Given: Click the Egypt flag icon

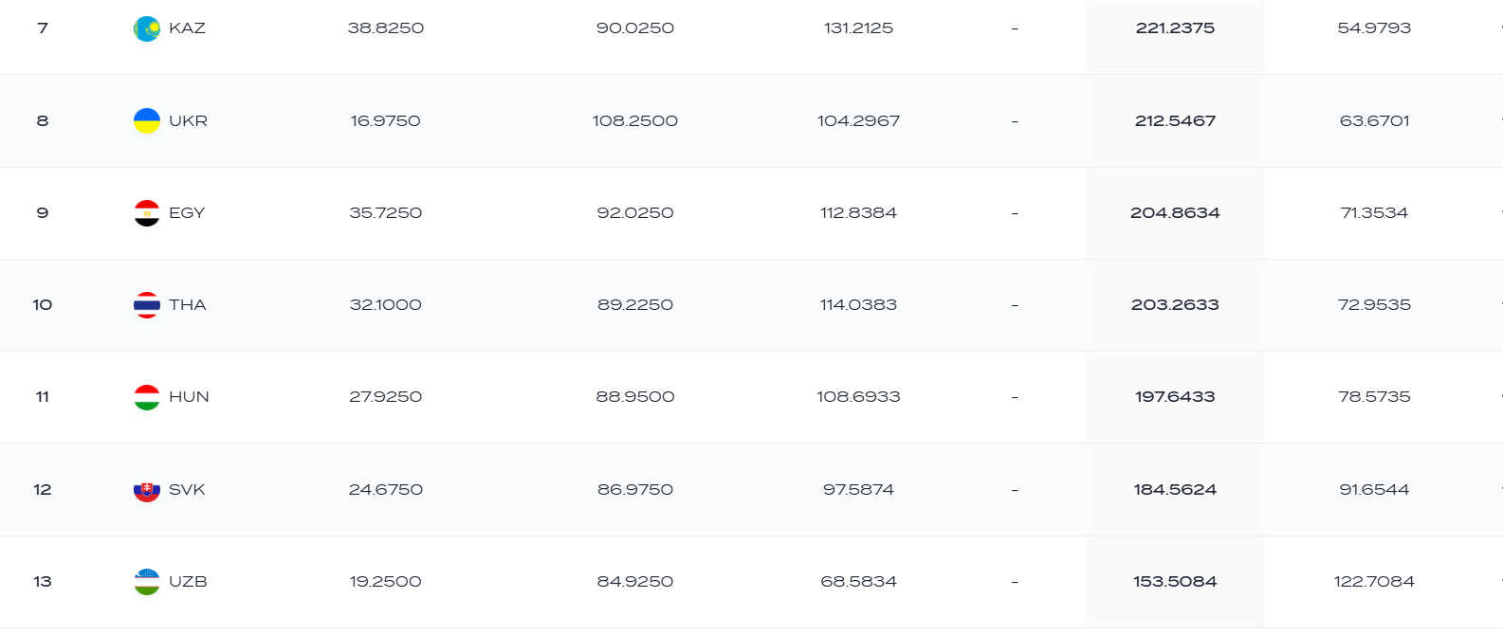Looking at the screenshot, I should [x=147, y=213].
